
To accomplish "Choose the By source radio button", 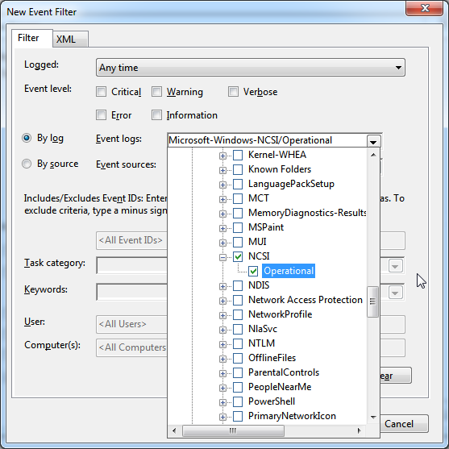I will (27, 164).
